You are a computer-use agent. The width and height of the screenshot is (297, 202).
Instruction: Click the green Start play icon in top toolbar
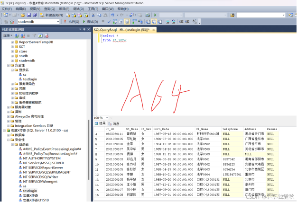155,15
